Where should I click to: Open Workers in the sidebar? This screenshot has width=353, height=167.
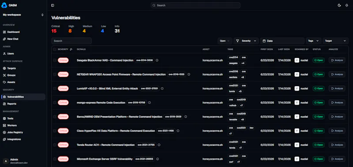coord(23,126)
